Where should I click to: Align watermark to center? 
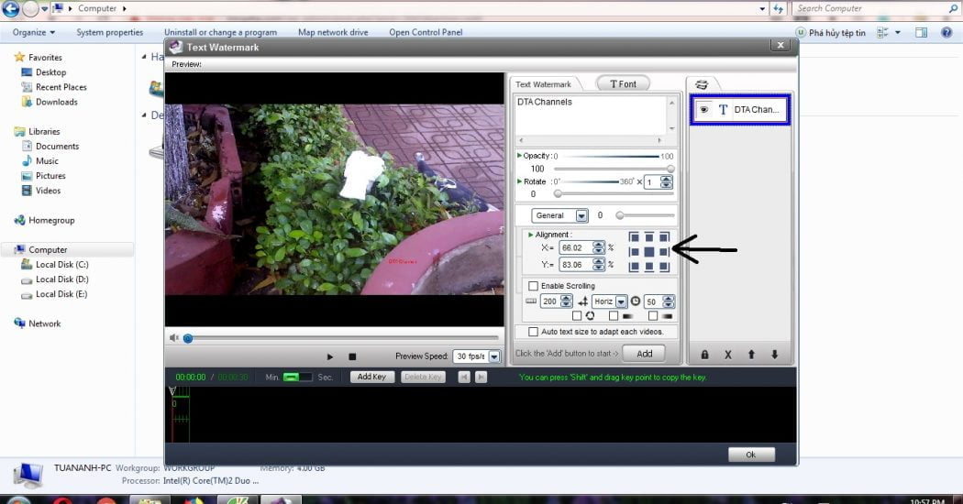[x=649, y=252]
